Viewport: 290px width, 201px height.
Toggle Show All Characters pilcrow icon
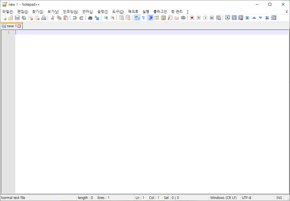[143, 18]
